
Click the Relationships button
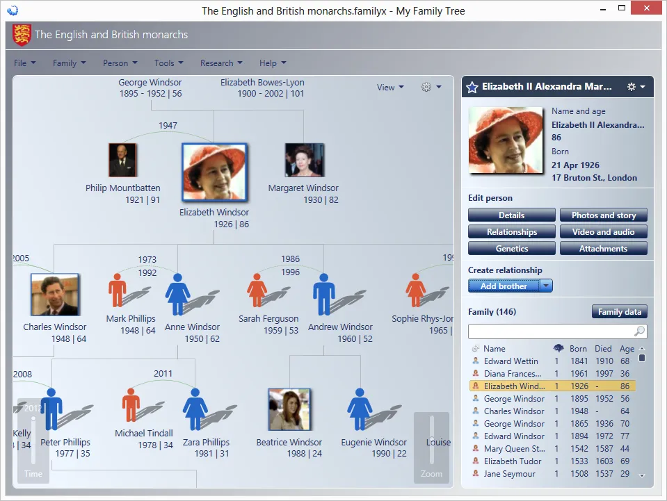(511, 231)
